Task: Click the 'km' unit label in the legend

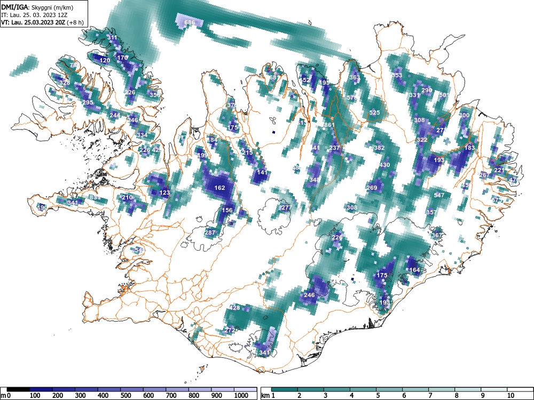Action: (x=265, y=396)
